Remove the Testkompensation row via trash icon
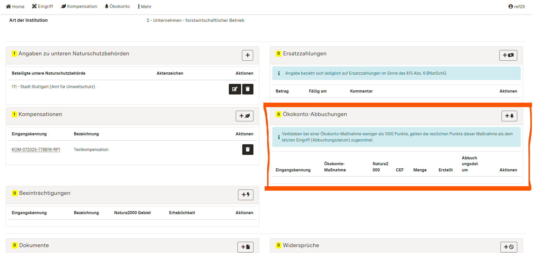 (248, 150)
